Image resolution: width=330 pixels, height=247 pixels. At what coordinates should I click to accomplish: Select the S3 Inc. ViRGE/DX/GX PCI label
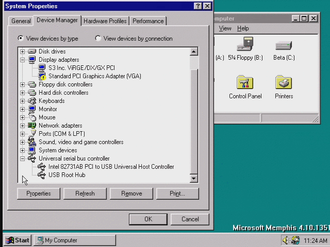point(81,68)
